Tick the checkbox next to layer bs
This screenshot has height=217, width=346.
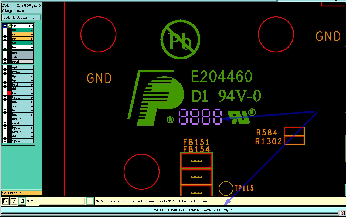5,43
